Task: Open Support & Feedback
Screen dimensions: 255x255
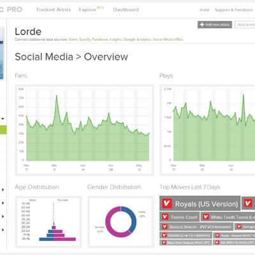Action: 233,10
